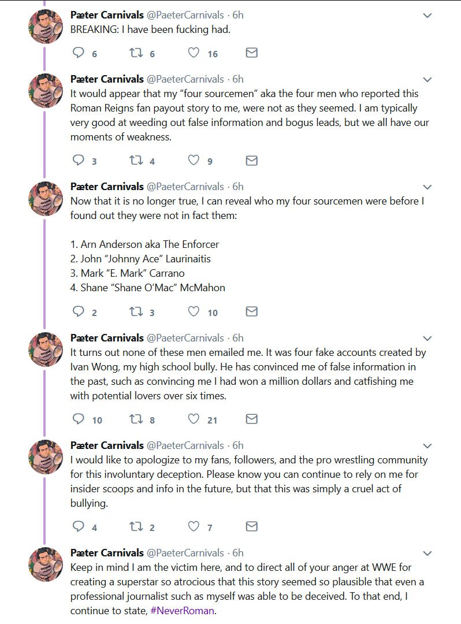Reply to the "BREAKING: I have been" tweet
Image resolution: width=461 pixels, height=624 pixels.
79,53
